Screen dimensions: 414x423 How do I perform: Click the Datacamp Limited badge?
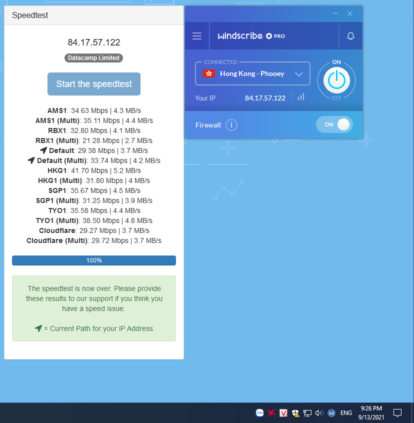[93, 58]
